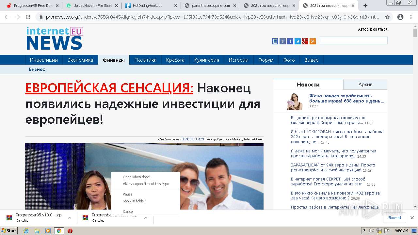Open the Политика nav item

[x=145, y=60]
